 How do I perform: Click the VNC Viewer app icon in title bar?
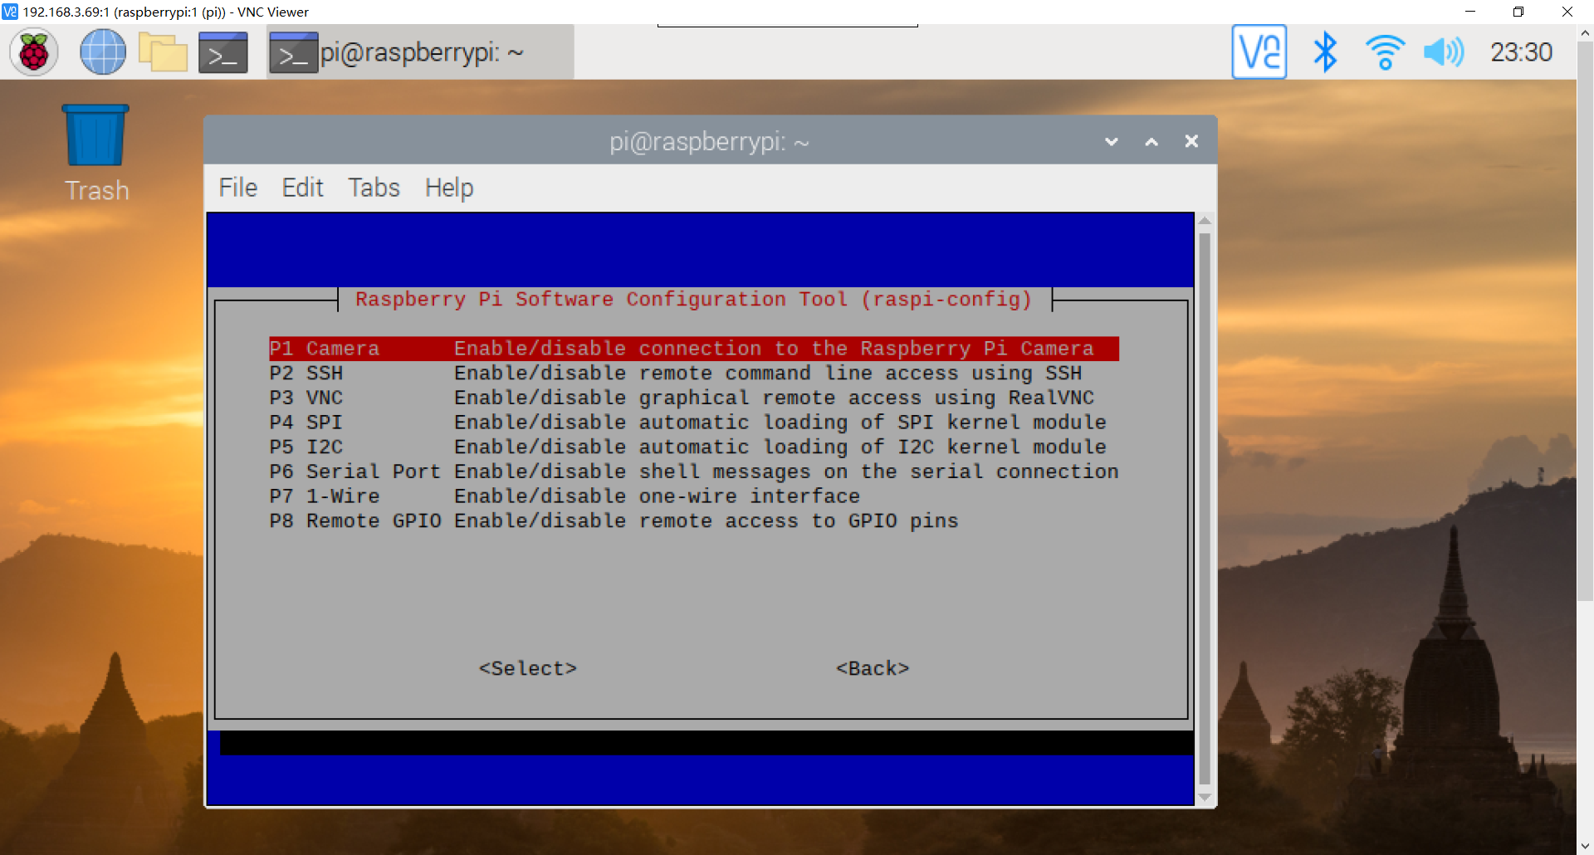(10, 12)
